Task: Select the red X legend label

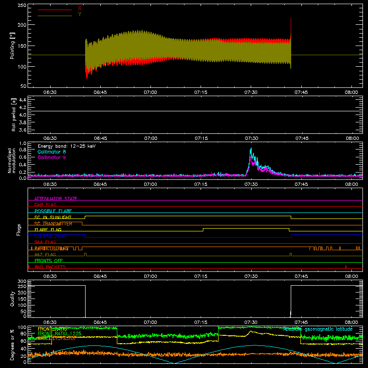Action: [x=80, y=8]
